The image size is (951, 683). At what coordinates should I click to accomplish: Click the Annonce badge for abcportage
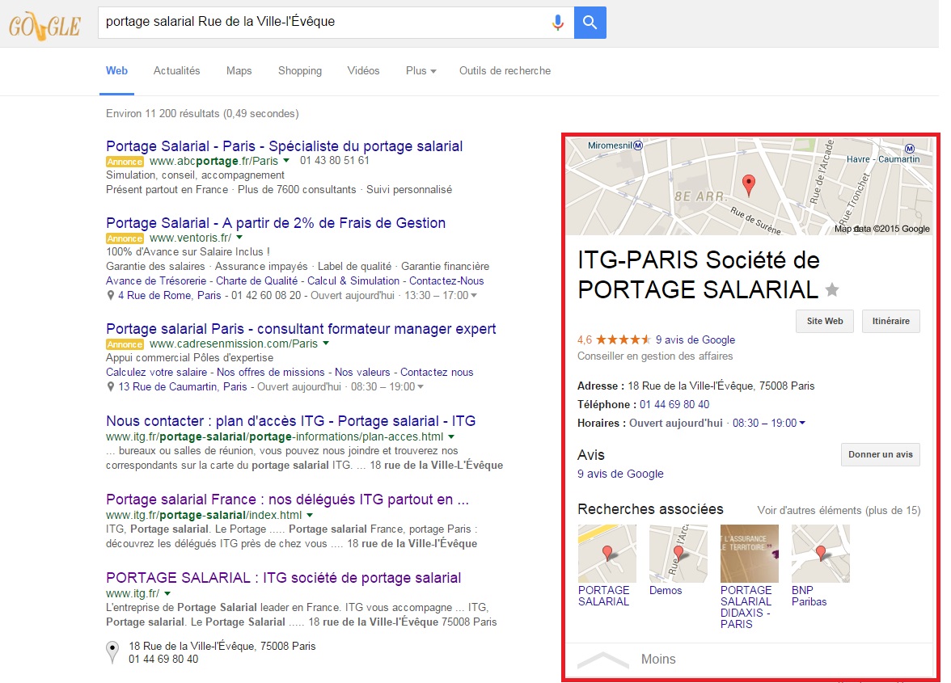pyautogui.click(x=125, y=162)
